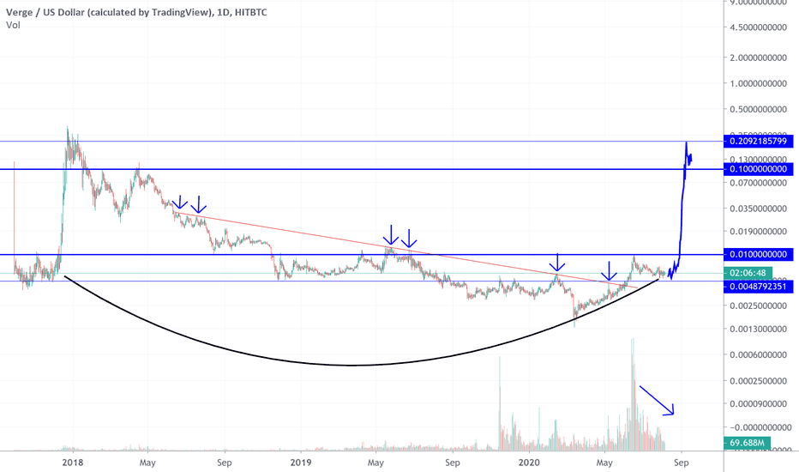Select the blue 0.0100000000 price label
The height and width of the screenshot is (472, 799).
click(758, 254)
